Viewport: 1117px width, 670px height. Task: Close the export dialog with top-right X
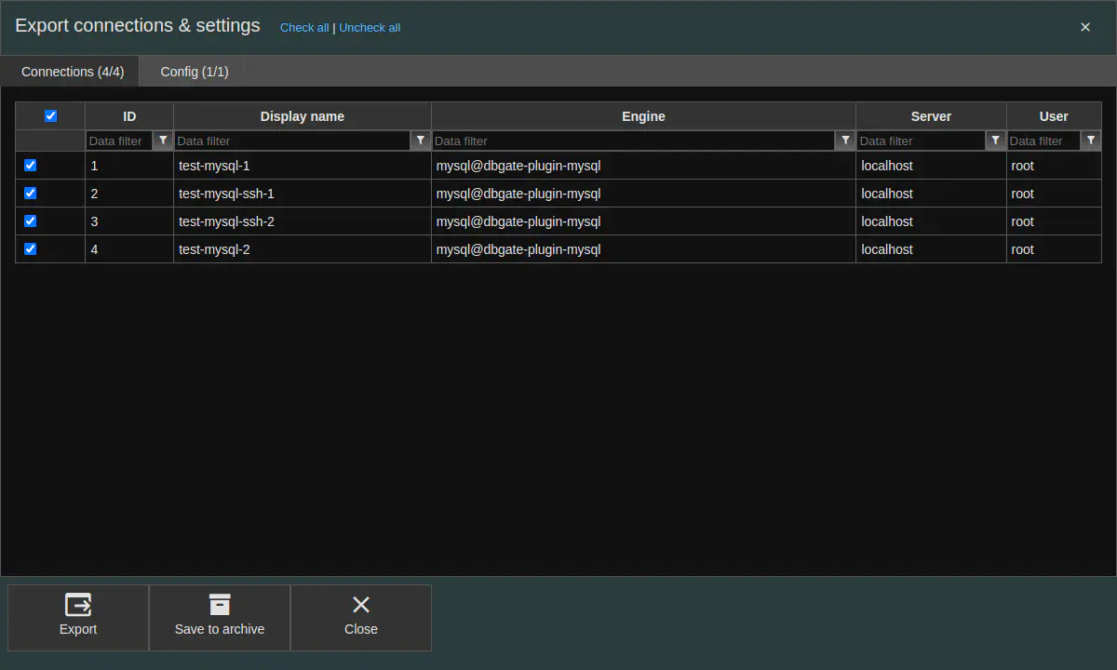point(1084,27)
